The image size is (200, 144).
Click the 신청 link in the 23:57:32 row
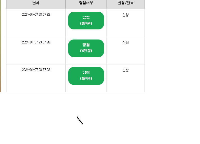pyautogui.click(x=125, y=15)
